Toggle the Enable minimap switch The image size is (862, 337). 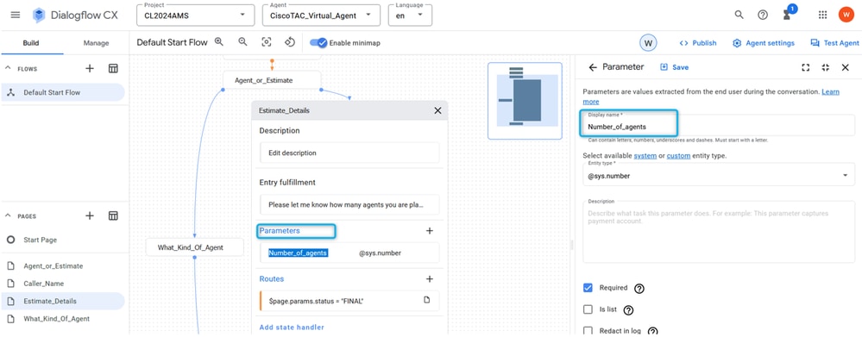coord(318,43)
